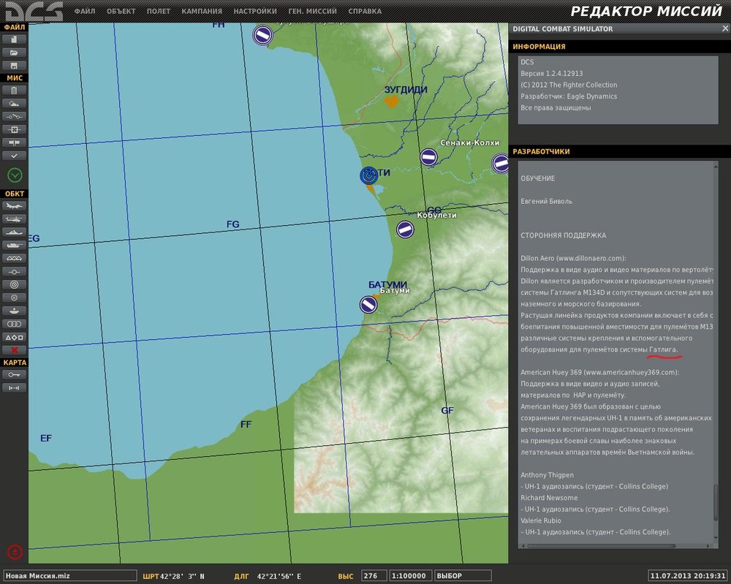Select the bullseye marker near Poti
This screenshot has height=584, width=731.
368,175
